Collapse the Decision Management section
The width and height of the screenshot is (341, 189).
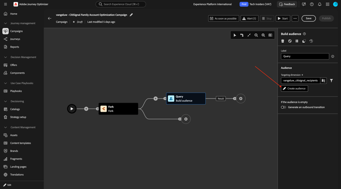(x=5, y=57)
